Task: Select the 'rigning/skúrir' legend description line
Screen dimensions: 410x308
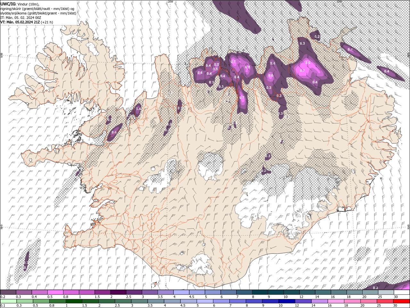Action: pyautogui.click(x=38, y=8)
